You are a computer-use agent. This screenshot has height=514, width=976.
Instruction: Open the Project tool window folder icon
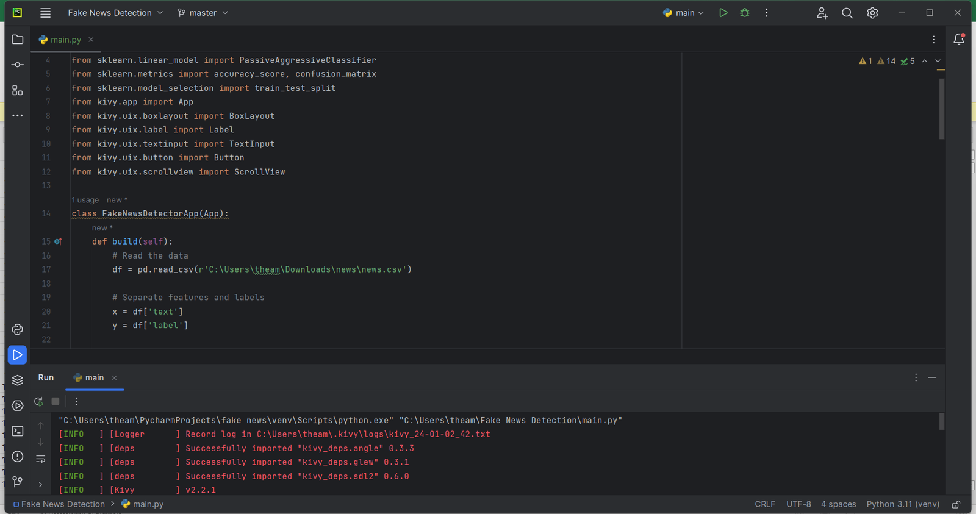pos(18,40)
